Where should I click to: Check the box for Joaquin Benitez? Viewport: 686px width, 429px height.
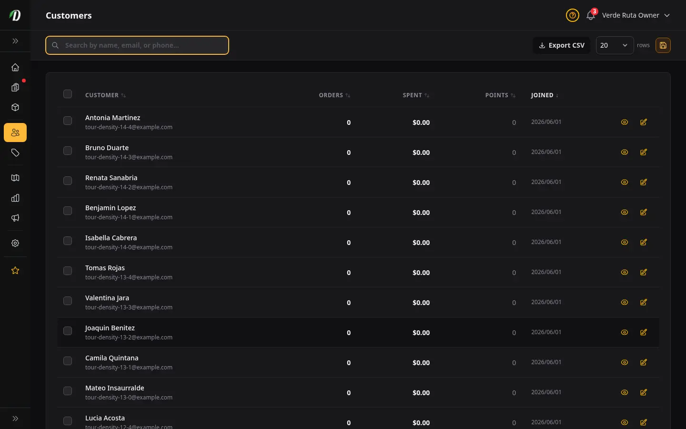68,331
